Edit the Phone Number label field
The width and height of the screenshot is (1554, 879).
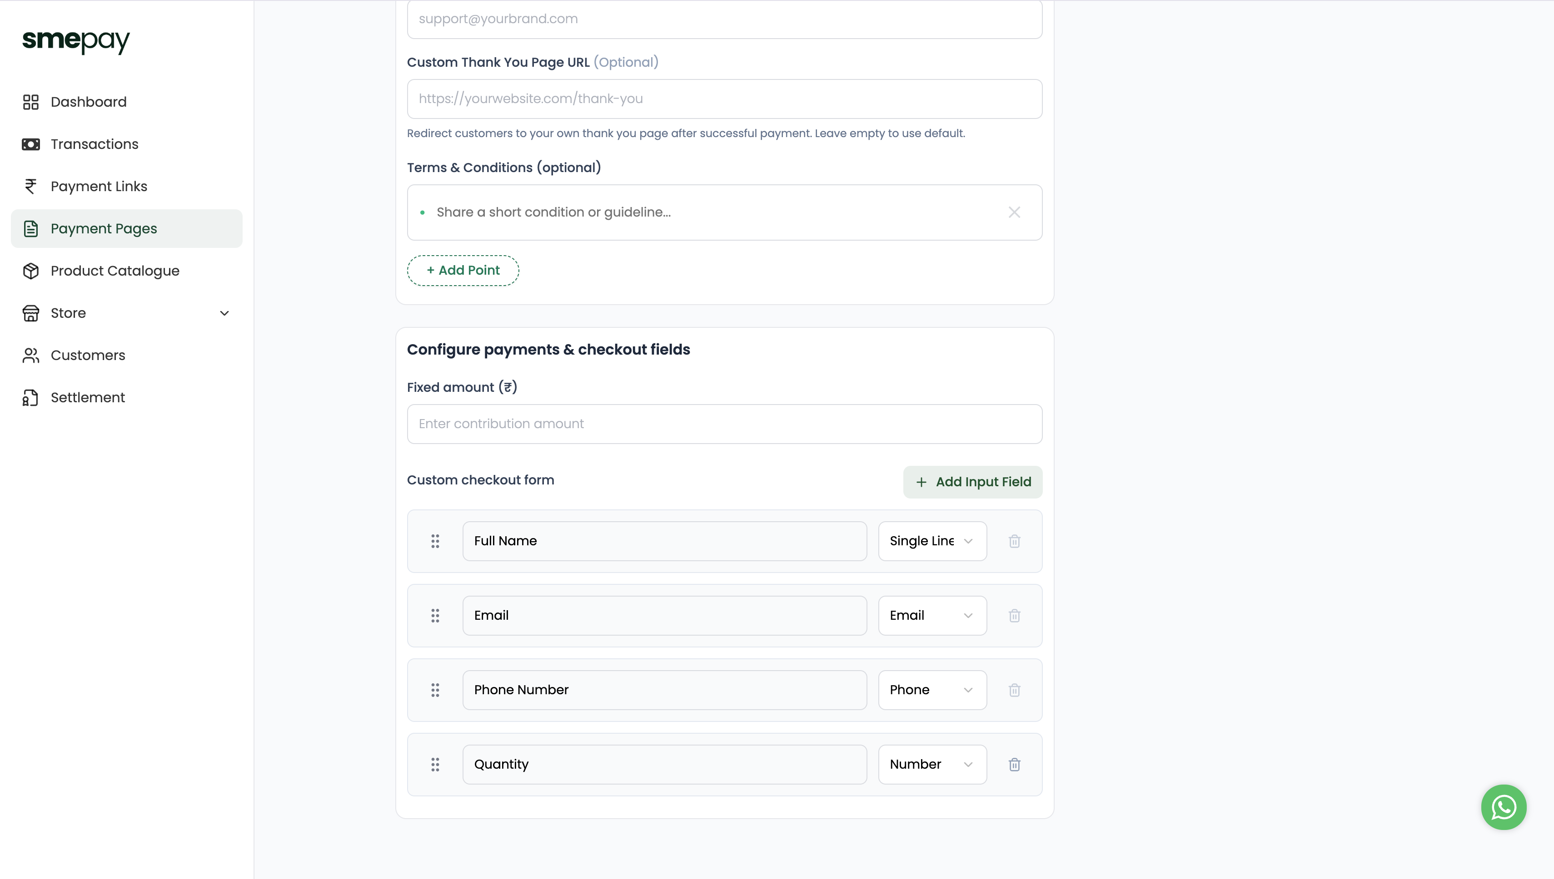click(x=665, y=690)
